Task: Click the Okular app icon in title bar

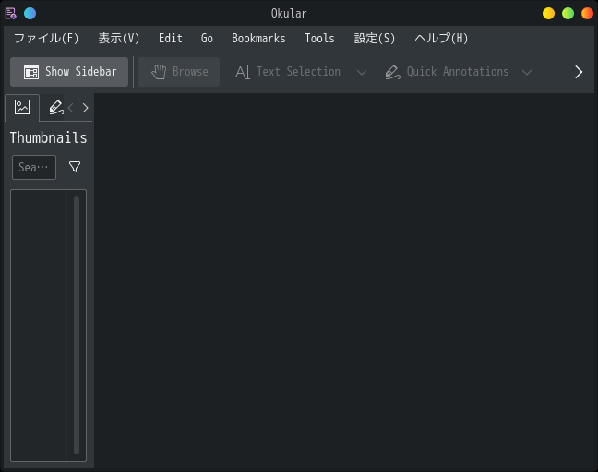Action: (11, 14)
